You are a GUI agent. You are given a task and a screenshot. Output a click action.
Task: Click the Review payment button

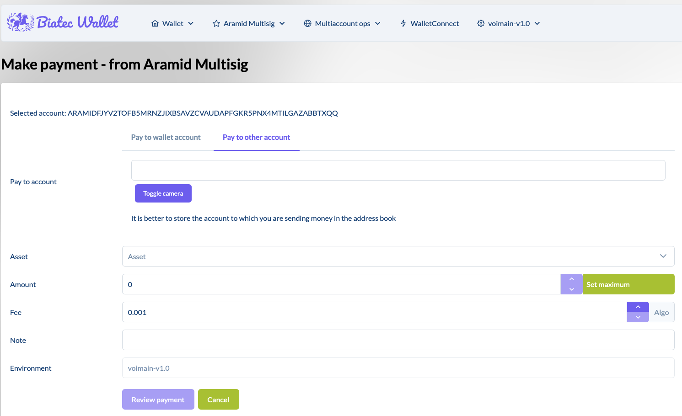tap(158, 400)
